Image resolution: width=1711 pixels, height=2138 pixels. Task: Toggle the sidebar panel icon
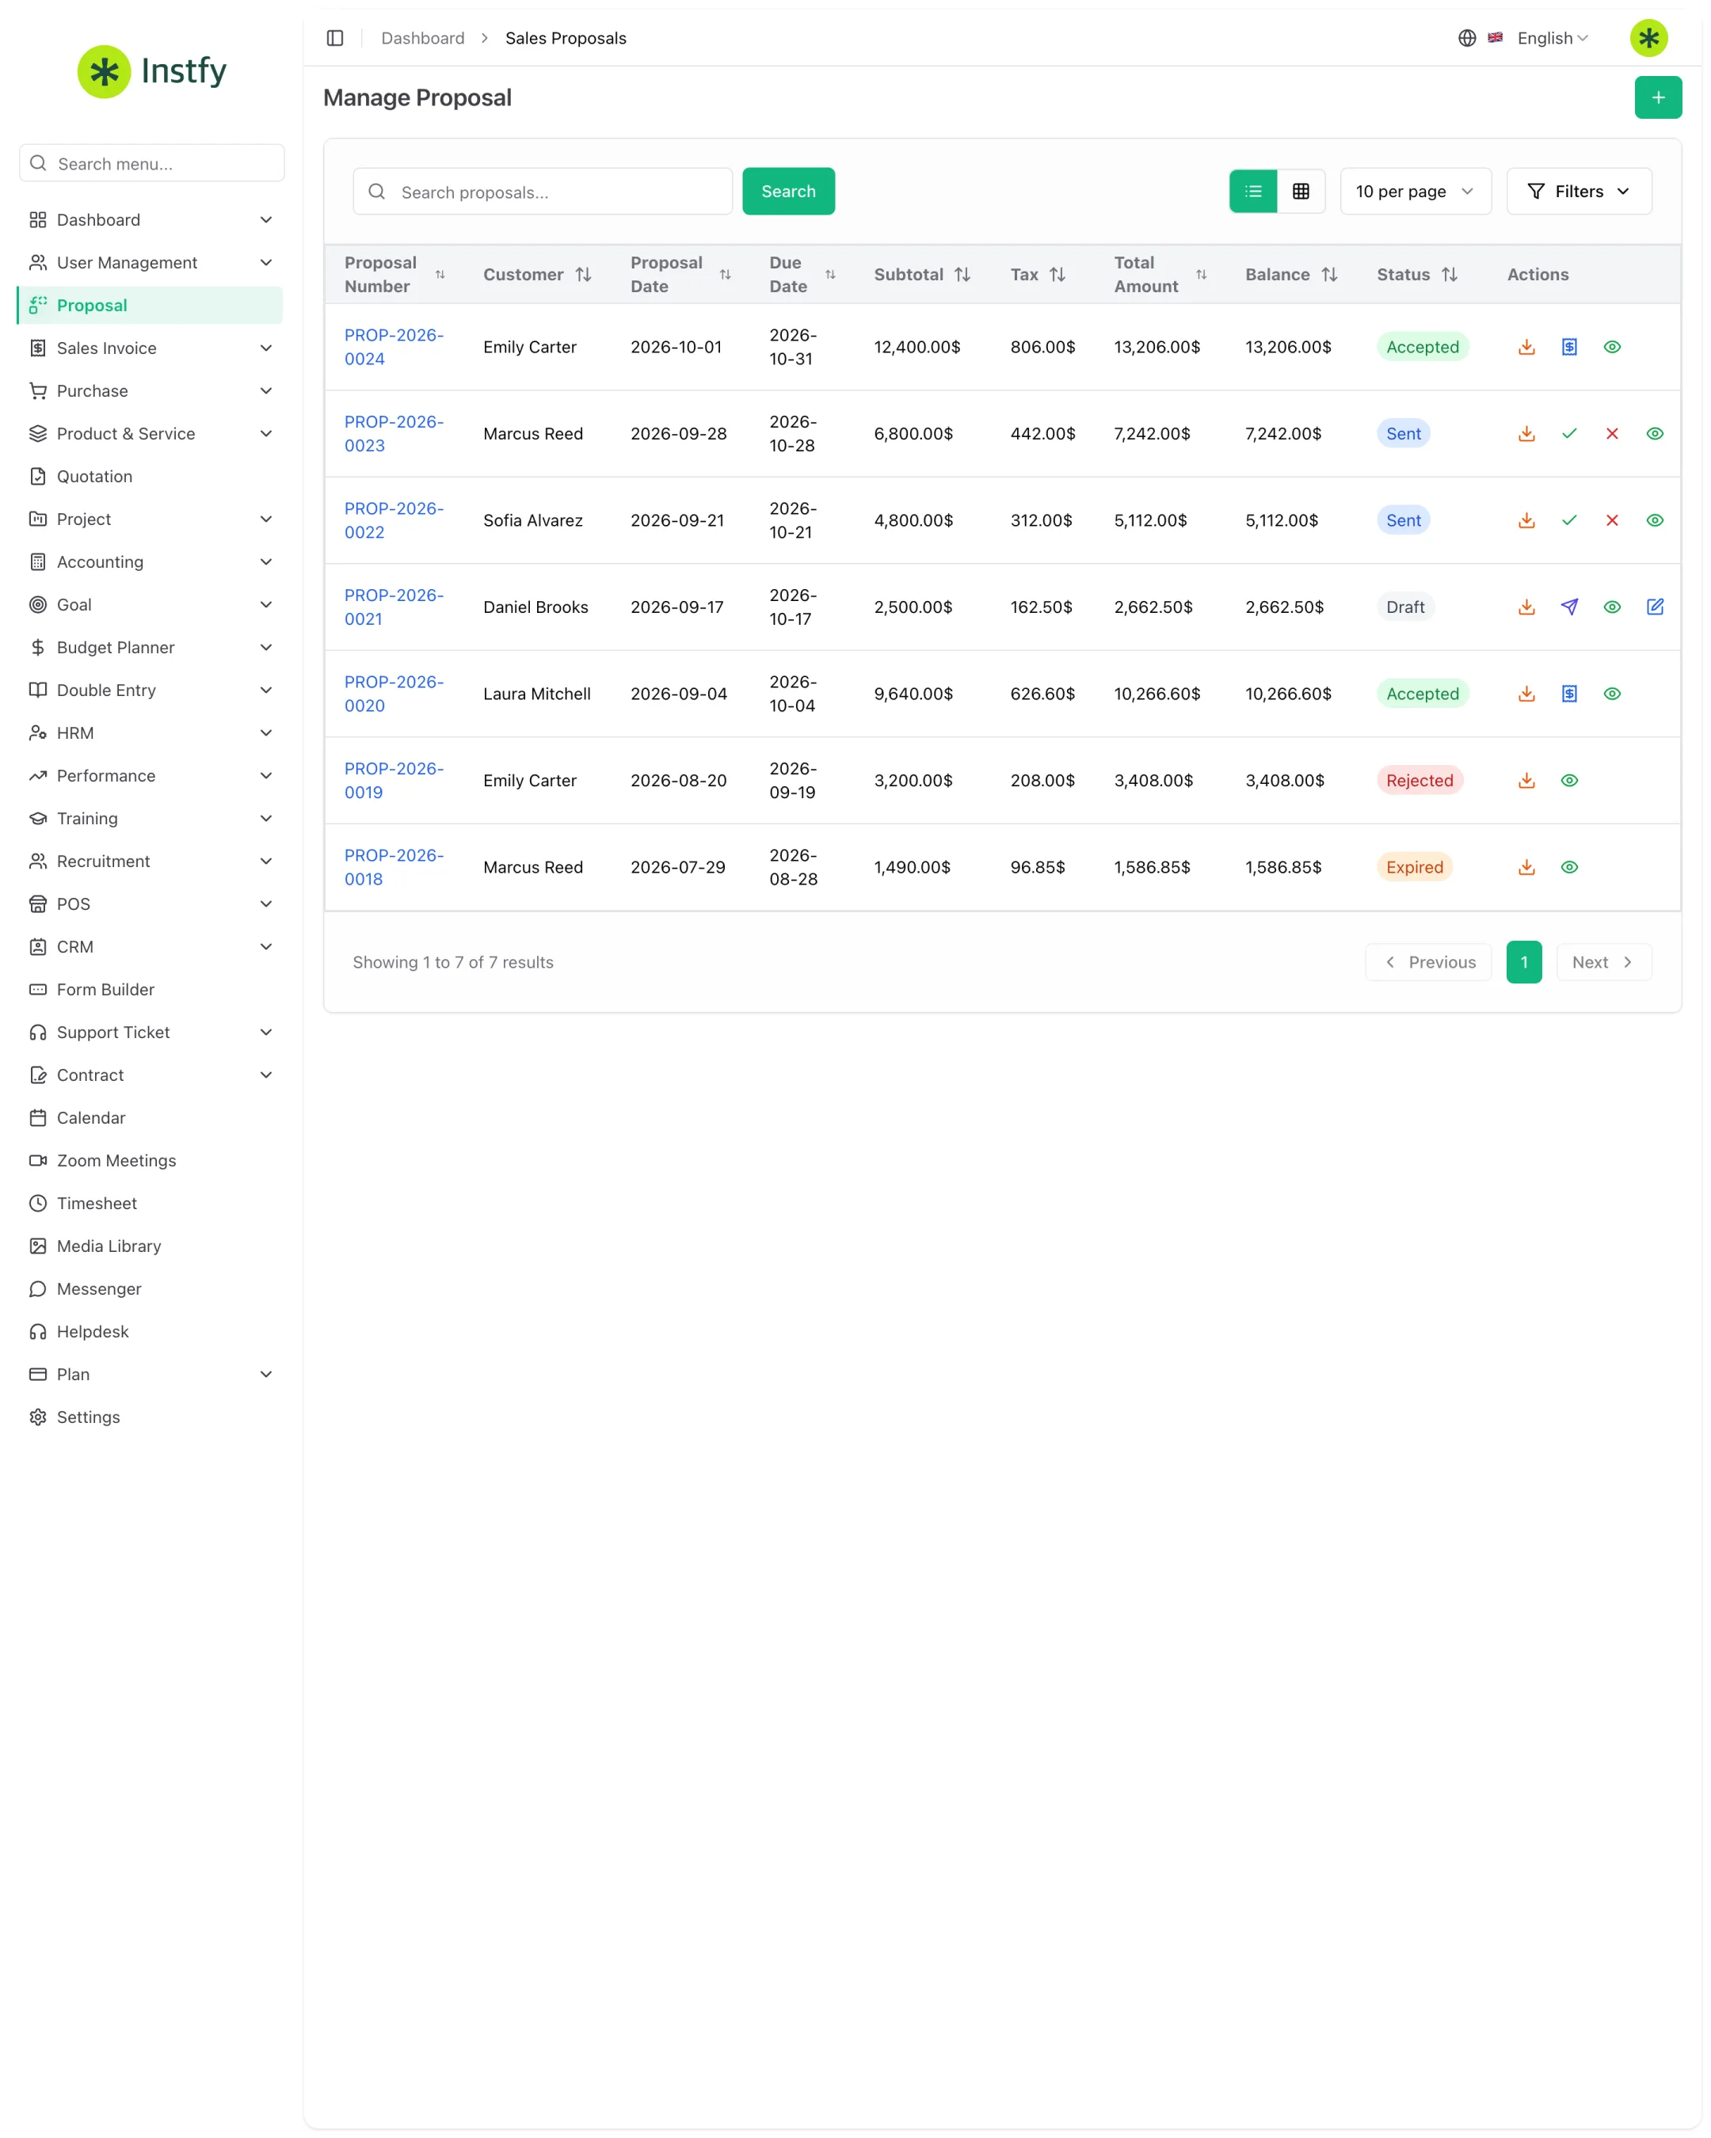335,38
